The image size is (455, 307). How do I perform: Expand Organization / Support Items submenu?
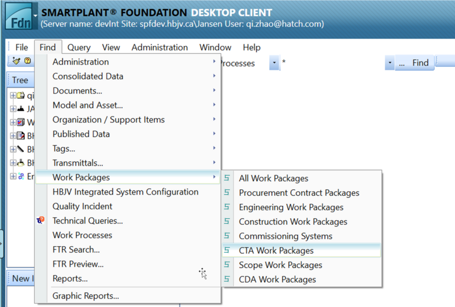(x=128, y=119)
